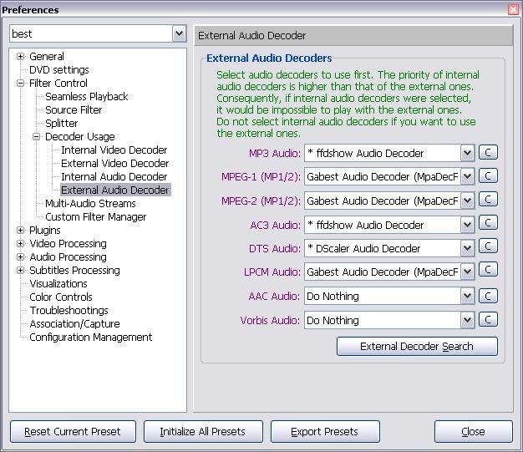Open the DTS Audio decoder dropdown

click(468, 248)
